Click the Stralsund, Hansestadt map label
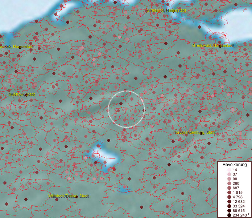The height and width of the screenshot is (218, 252). click(x=166, y=10)
